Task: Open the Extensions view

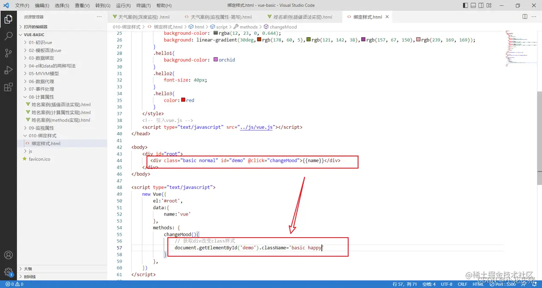Action: (8, 87)
